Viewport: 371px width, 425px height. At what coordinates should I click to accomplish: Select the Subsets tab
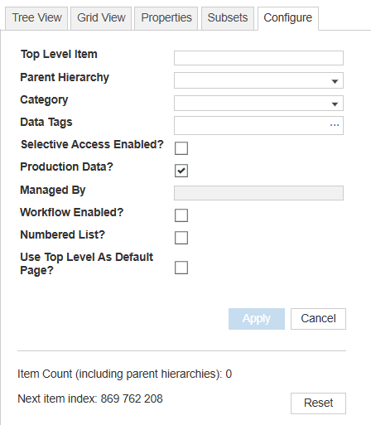coord(228,18)
